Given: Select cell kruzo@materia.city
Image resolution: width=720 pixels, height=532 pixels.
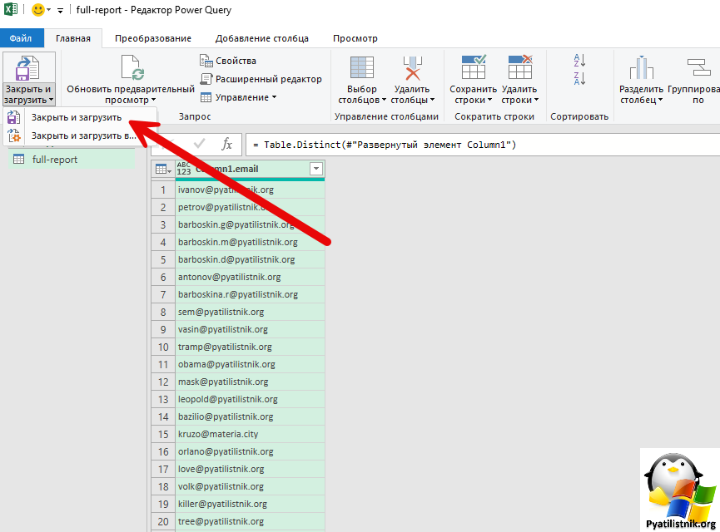Looking at the screenshot, I should click(250, 434).
